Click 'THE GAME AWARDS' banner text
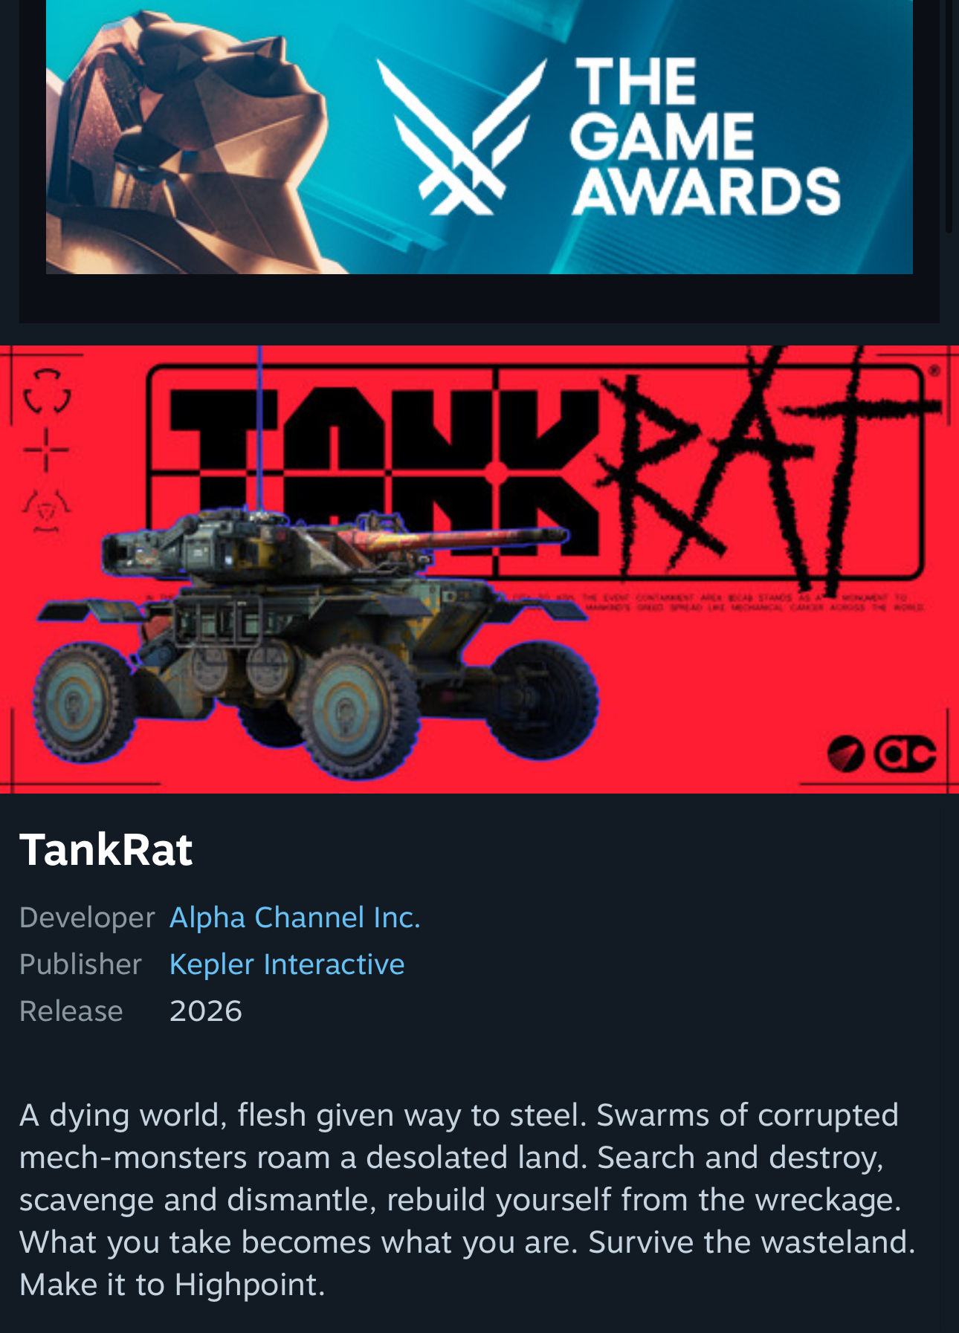Image resolution: width=959 pixels, height=1333 pixels. (x=705, y=137)
